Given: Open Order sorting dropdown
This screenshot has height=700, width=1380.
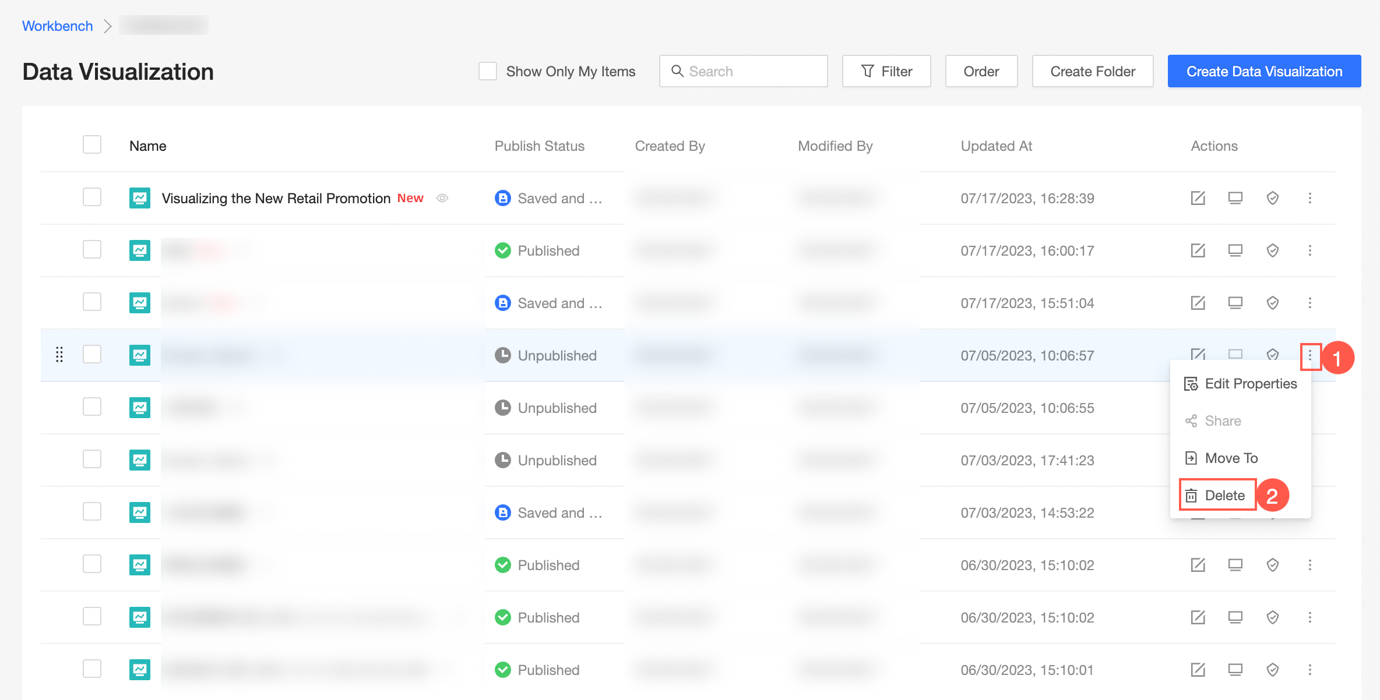Looking at the screenshot, I should [981, 71].
